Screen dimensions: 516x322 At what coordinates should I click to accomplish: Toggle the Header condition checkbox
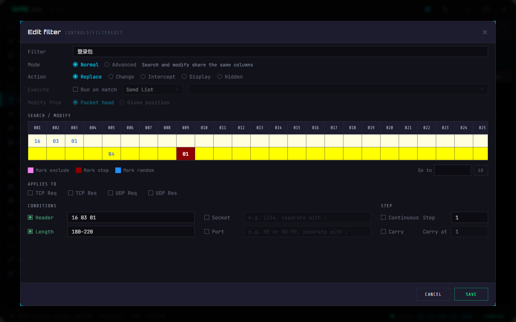coord(30,217)
